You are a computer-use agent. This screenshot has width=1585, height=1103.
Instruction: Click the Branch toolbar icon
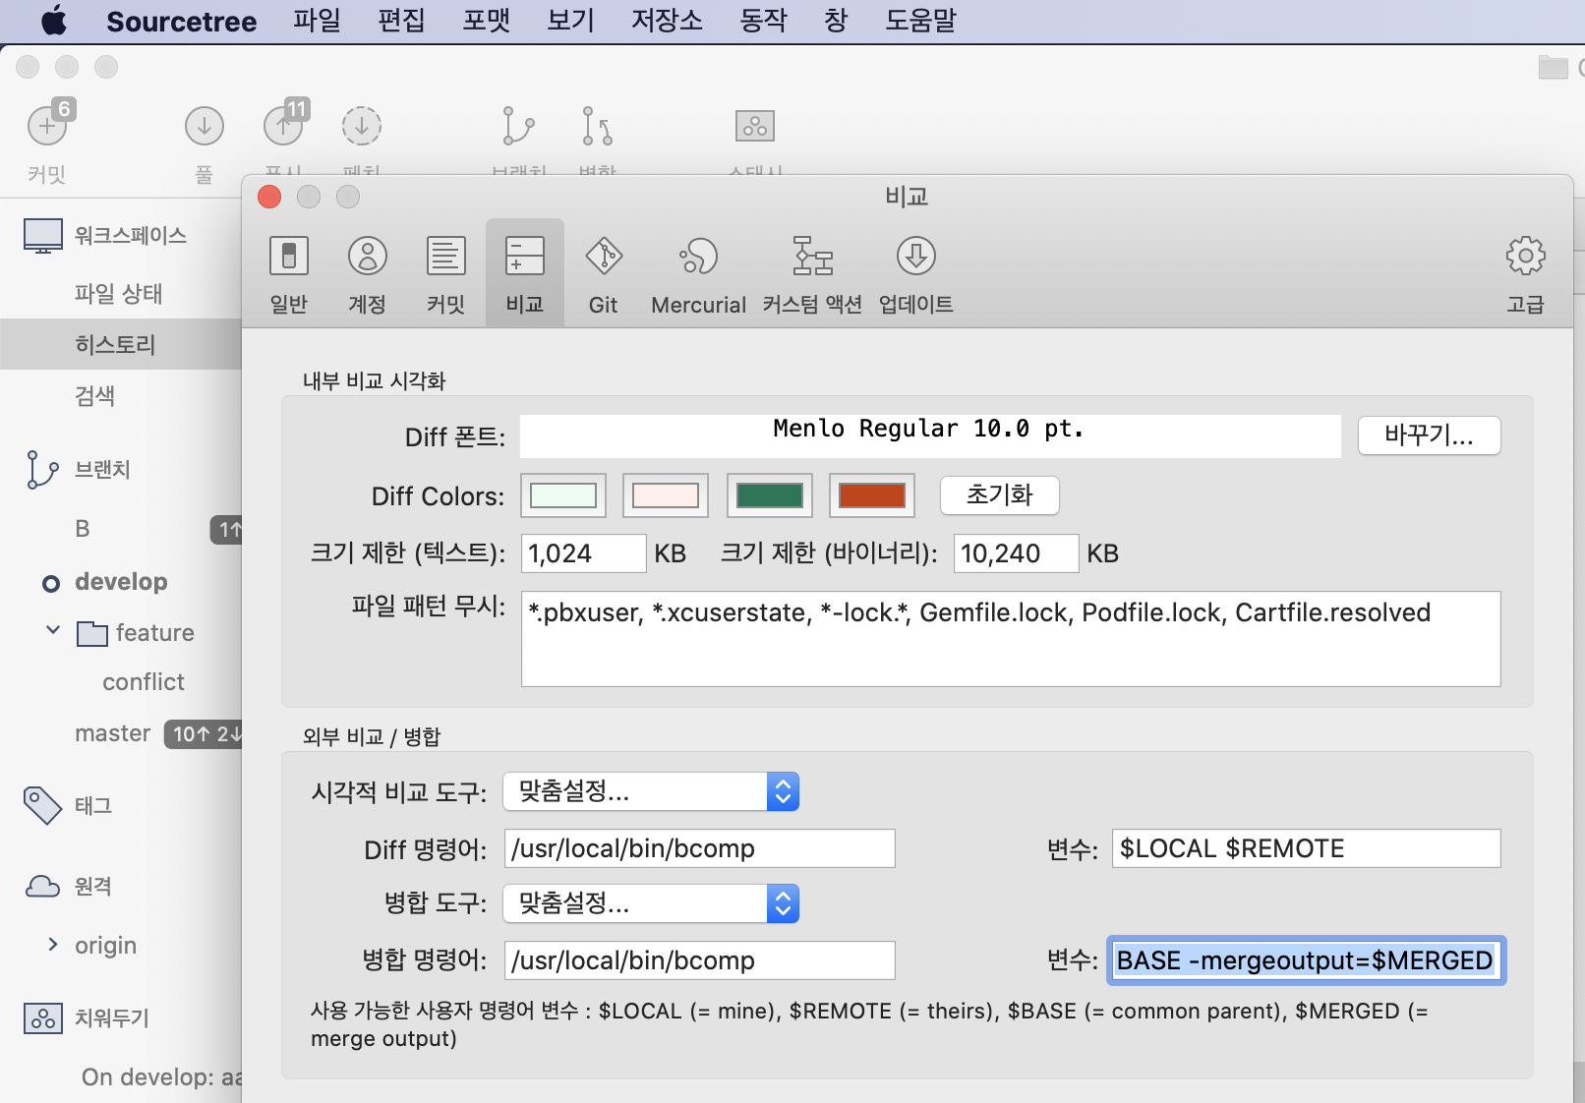[518, 126]
